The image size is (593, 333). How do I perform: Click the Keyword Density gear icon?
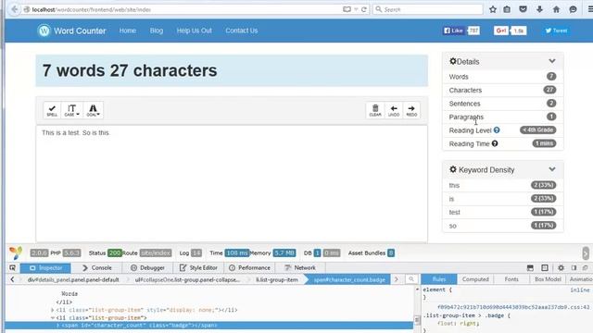pos(453,169)
